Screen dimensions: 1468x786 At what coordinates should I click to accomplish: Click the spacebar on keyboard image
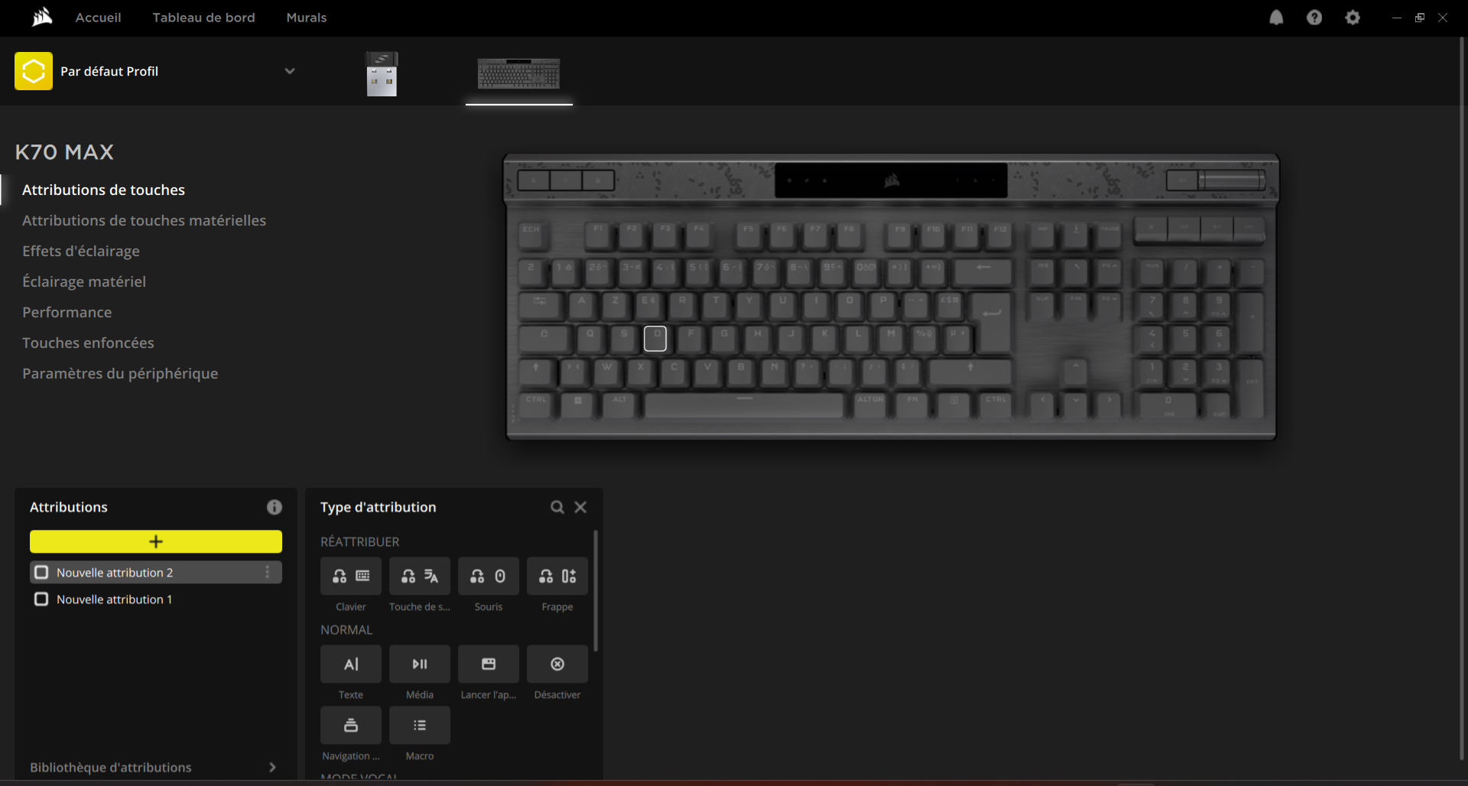tap(744, 405)
